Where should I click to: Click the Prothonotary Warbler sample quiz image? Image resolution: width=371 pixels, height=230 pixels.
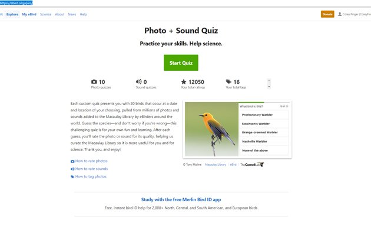pyautogui.click(x=211, y=129)
